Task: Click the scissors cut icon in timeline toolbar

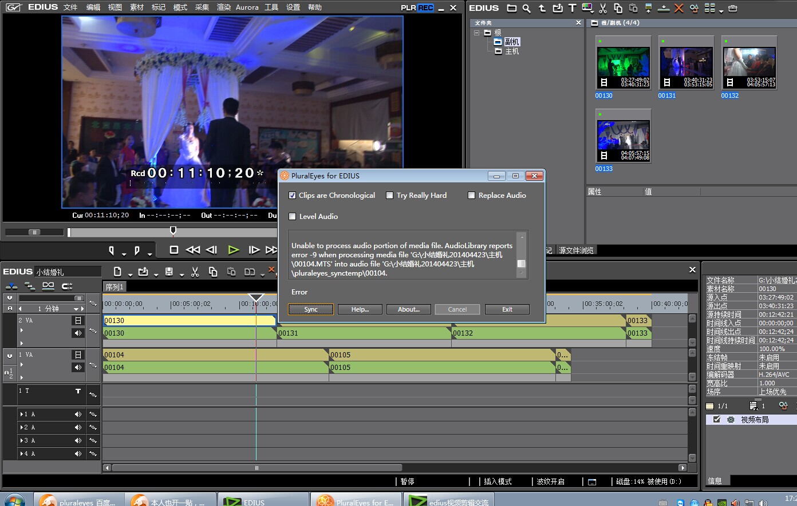Action: click(195, 272)
